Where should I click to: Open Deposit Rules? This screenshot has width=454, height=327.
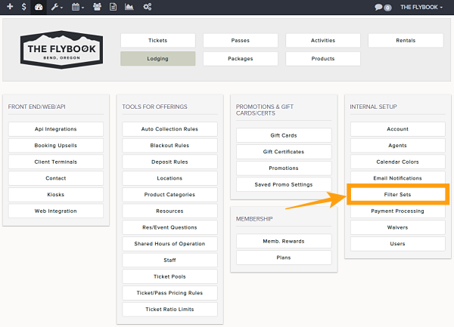[169, 162]
